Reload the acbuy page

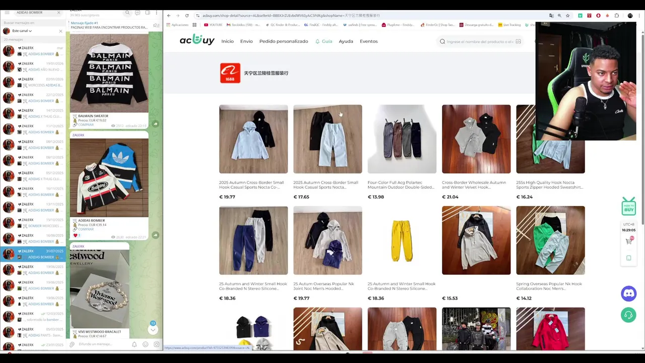tap(186, 16)
